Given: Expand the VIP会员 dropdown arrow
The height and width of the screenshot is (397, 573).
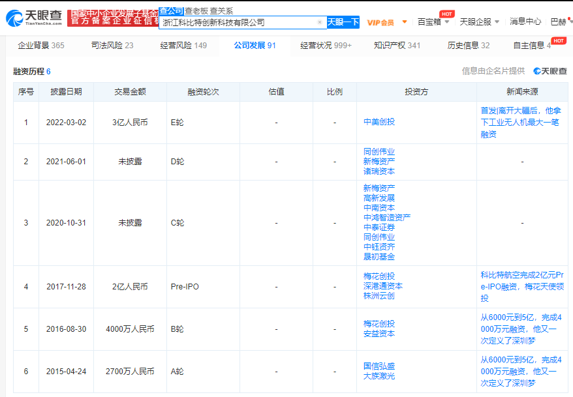Looking at the screenshot, I should pyautogui.click(x=405, y=22).
